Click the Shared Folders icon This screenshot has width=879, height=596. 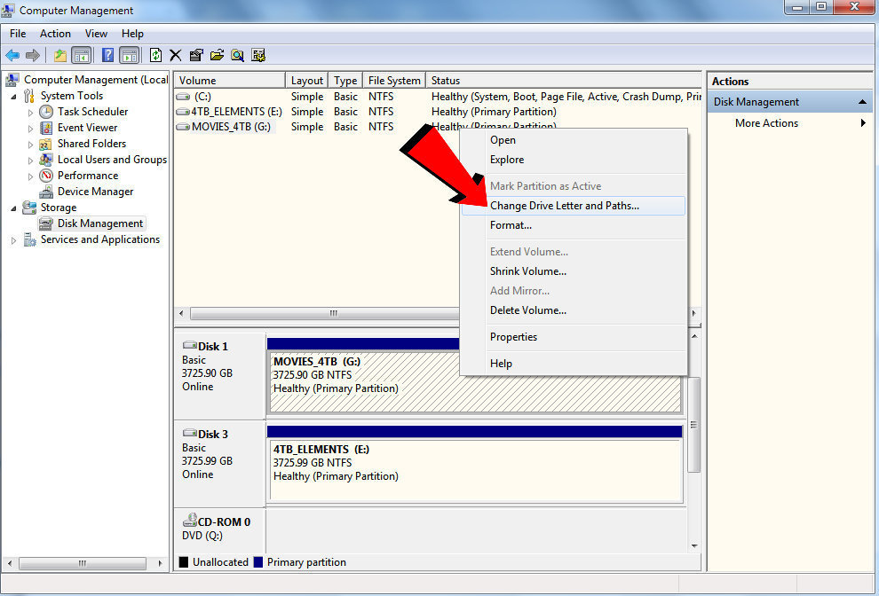pos(46,144)
